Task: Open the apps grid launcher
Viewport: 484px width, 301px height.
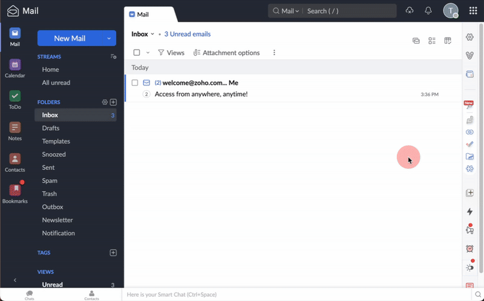Action: (x=473, y=11)
